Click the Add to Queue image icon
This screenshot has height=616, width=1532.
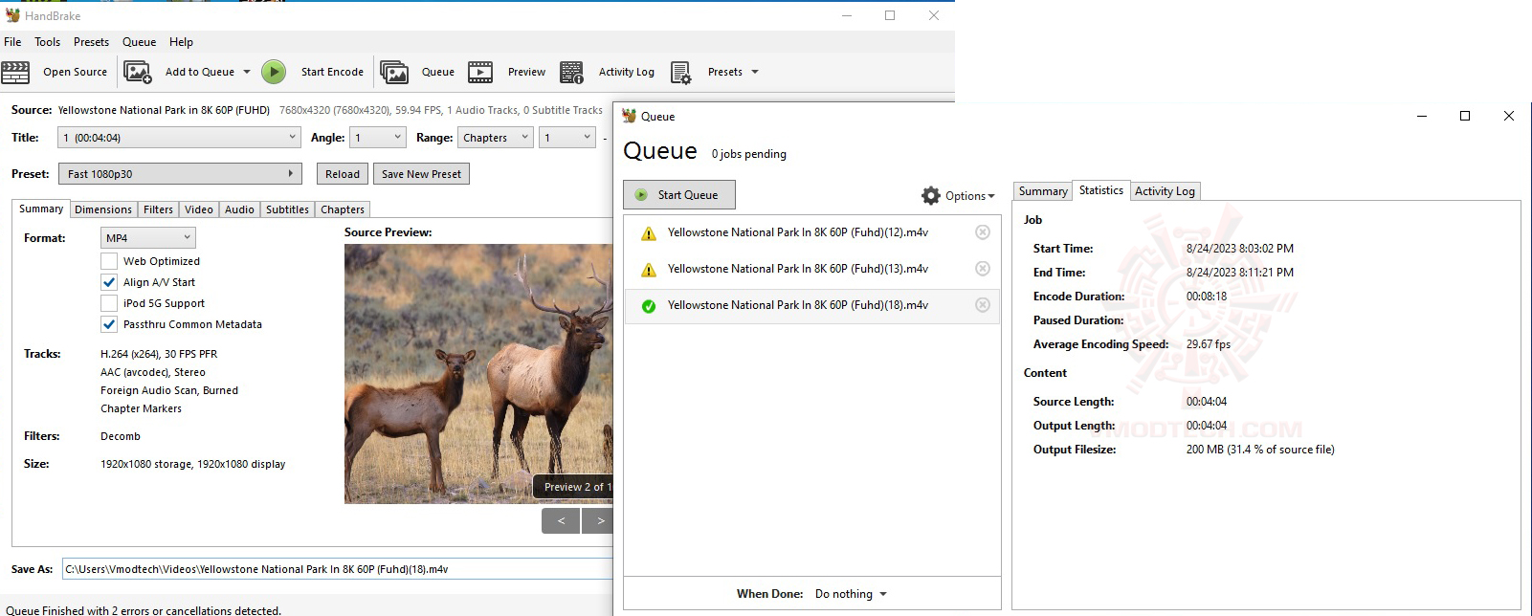click(138, 72)
